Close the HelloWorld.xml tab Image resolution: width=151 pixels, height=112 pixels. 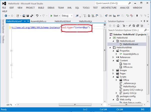(28, 21)
